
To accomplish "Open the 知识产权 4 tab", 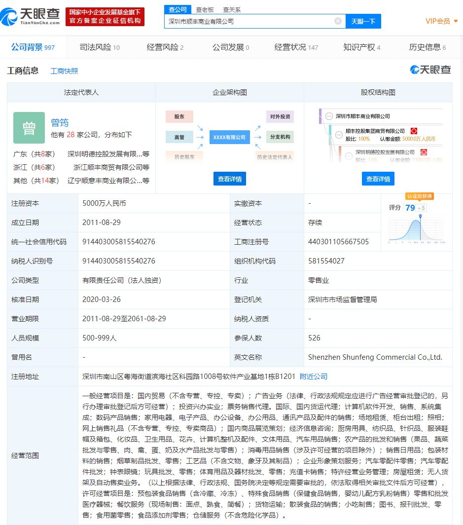I will click(x=361, y=47).
